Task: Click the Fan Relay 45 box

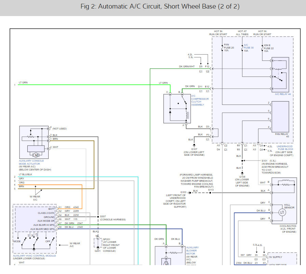Action: pyautogui.click(x=280, y=117)
